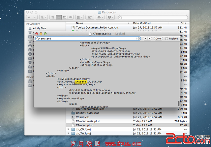Open Dropbox icon in Finder sidebar
211x147 pixels.
pyautogui.click(x=30, y=63)
